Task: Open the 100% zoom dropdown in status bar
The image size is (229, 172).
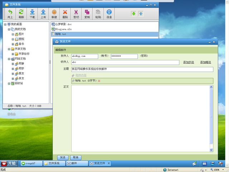Action: (x=223, y=169)
